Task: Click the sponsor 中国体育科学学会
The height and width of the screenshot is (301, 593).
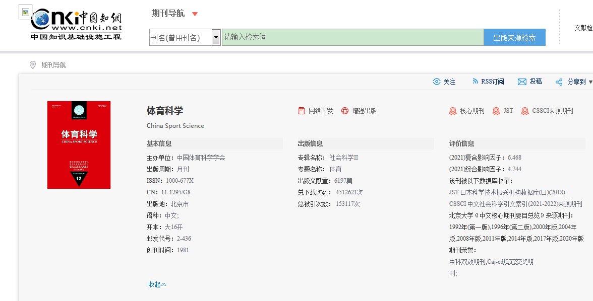Action: pyautogui.click(x=201, y=158)
